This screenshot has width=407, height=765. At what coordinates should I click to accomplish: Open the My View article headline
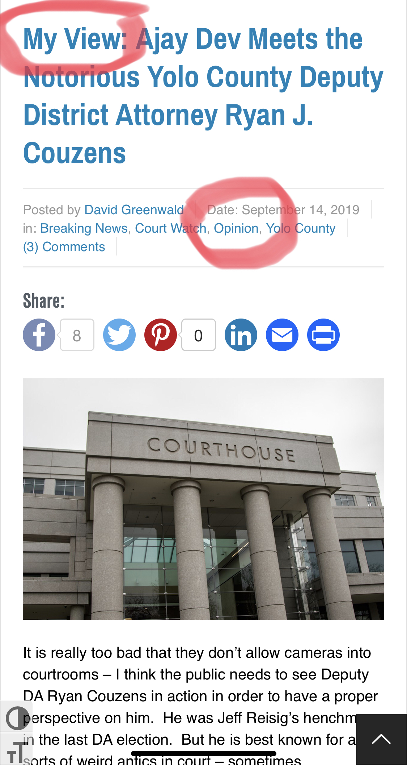[x=203, y=96]
